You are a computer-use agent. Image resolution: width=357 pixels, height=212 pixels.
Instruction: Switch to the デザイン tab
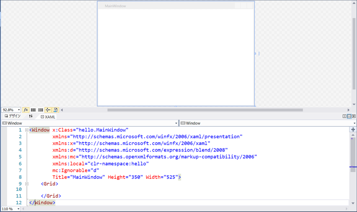click(13, 116)
